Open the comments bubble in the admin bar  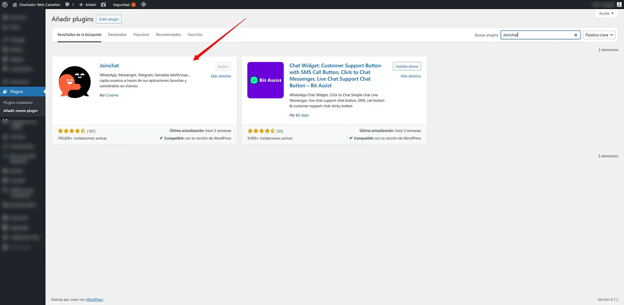click(x=69, y=5)
